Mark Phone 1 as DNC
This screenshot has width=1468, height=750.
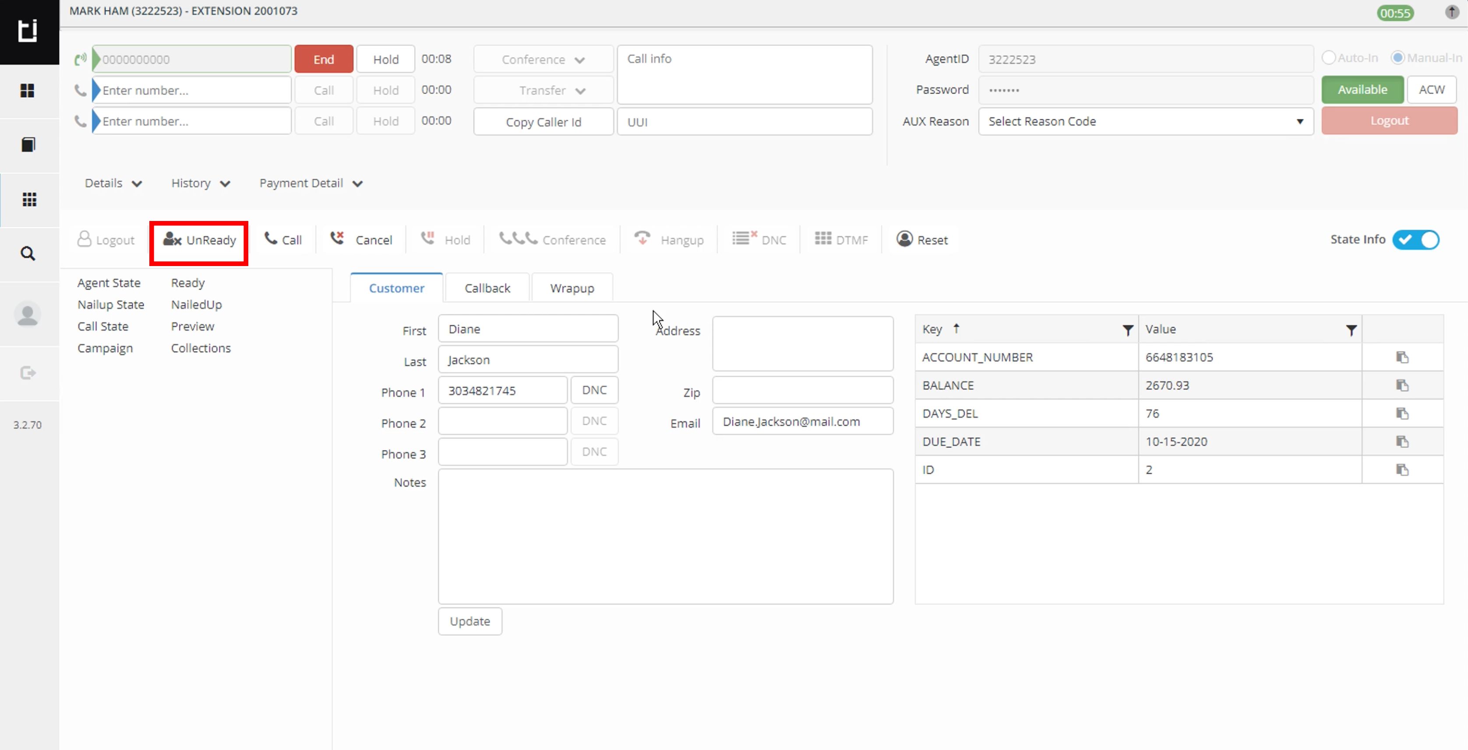(594, 390)
